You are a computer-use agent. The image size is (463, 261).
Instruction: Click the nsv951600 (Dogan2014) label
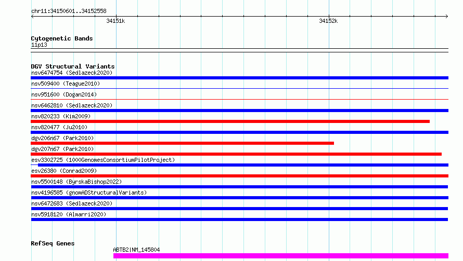coord(64,94)
